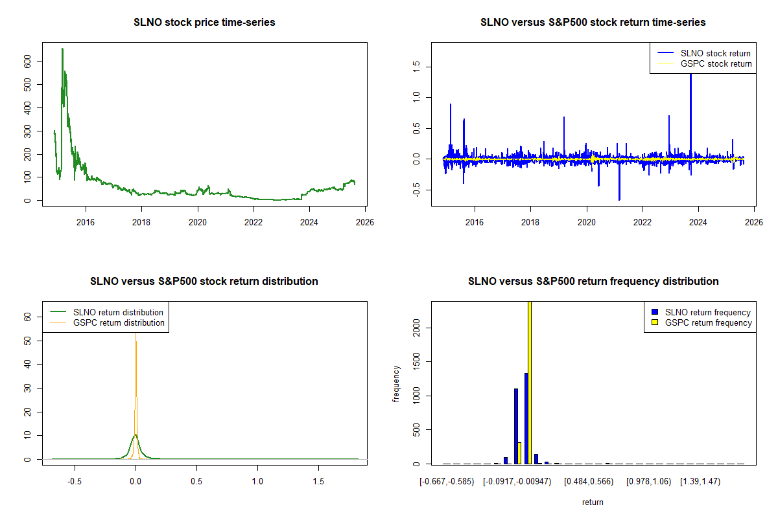
Task: Click the blue SLNO return frequency legend swatch
Action: tap(654, 312)
